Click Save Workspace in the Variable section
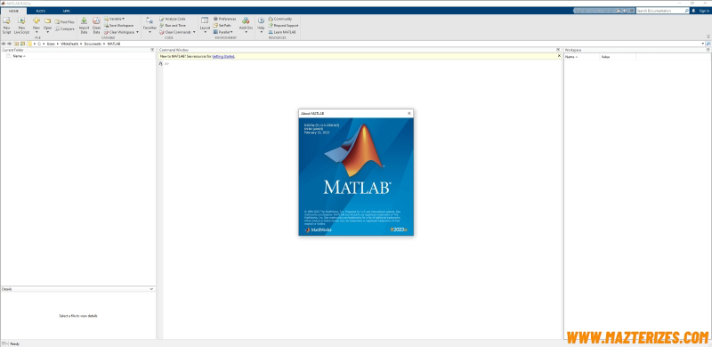This screenshot has height=347, width=712. point(119,26)
